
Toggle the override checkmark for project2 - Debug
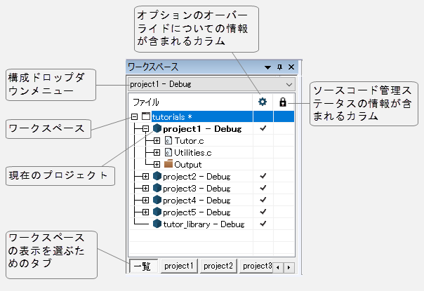(263, 176)
